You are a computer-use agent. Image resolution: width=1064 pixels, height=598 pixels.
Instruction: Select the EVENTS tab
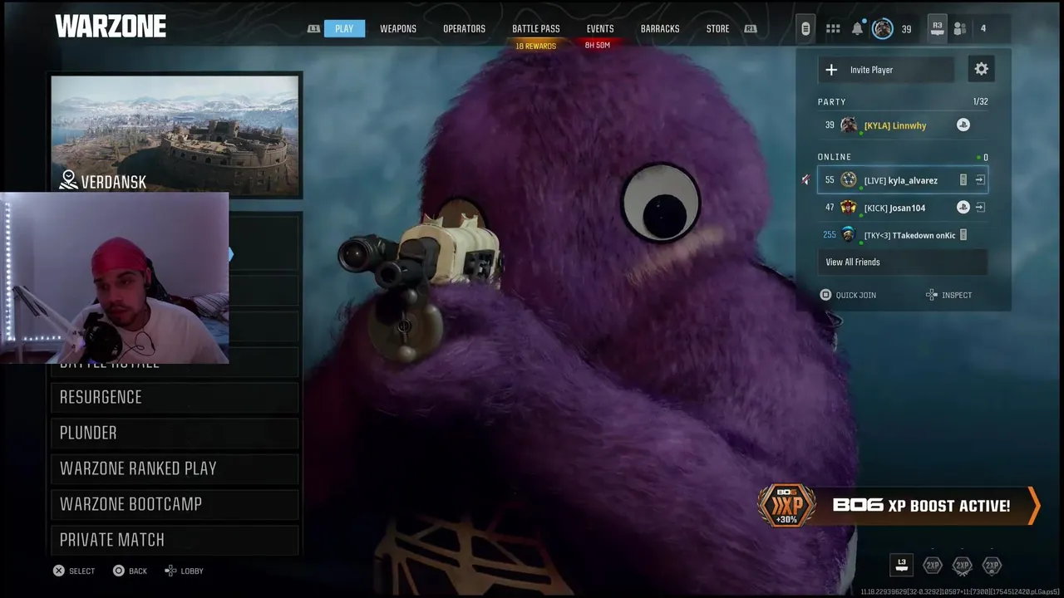(600, 28)
